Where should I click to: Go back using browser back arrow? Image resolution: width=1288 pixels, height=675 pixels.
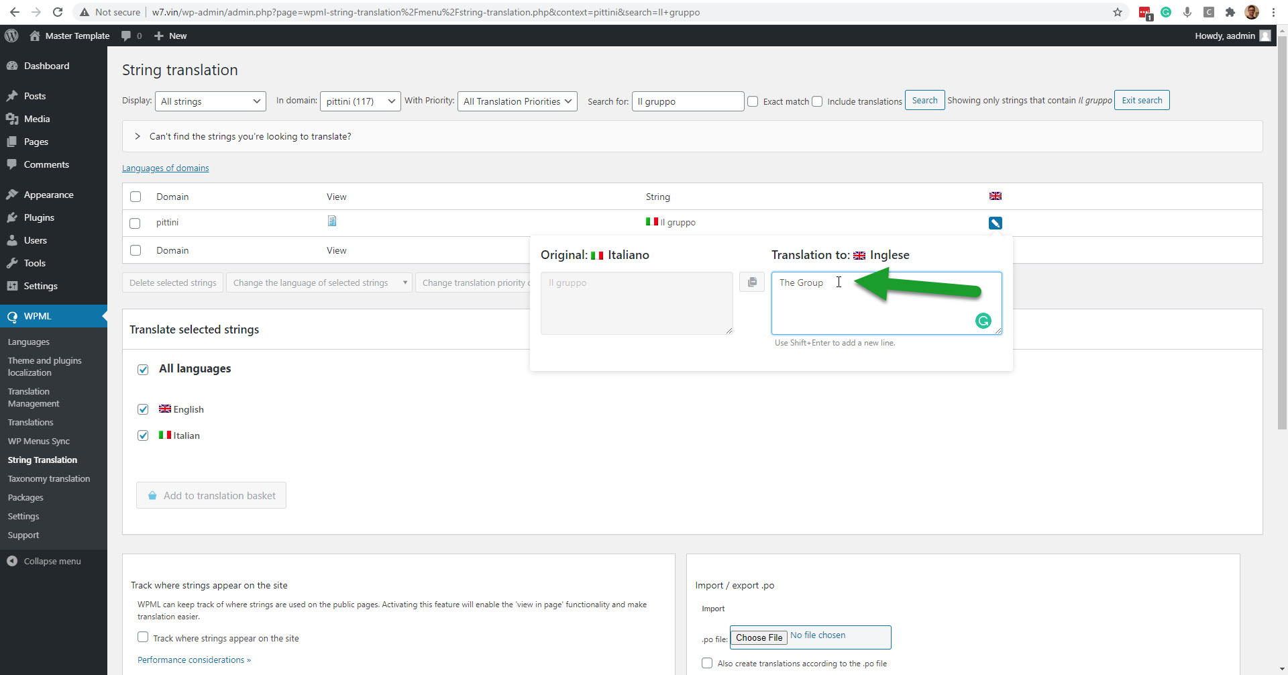(x=15, y=12)
